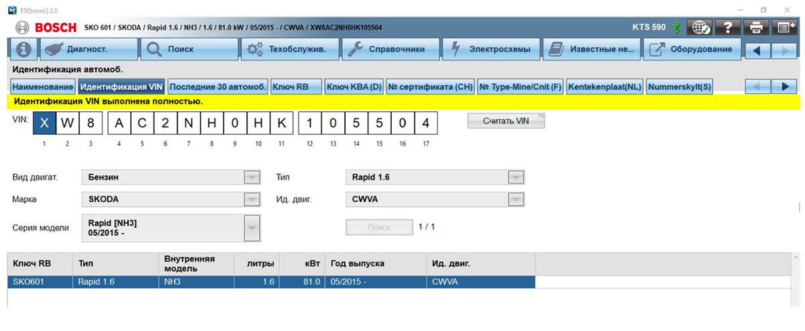The width and height of the screenshot is (805, 331).
Task: Open the Оборудование tab
Action: [x=692, y=50]
